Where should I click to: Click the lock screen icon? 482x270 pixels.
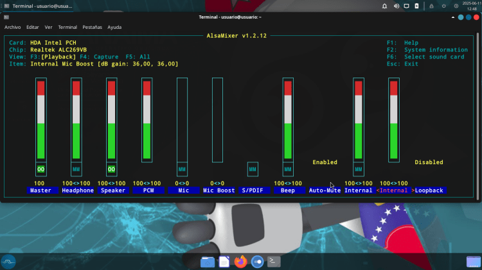432,6
